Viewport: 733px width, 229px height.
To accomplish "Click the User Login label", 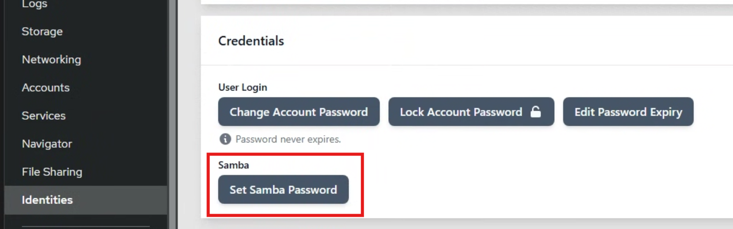I will click(243, 87).
